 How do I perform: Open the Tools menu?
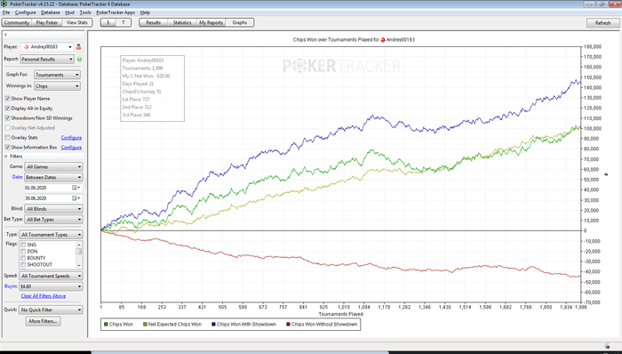coord(85,12)
